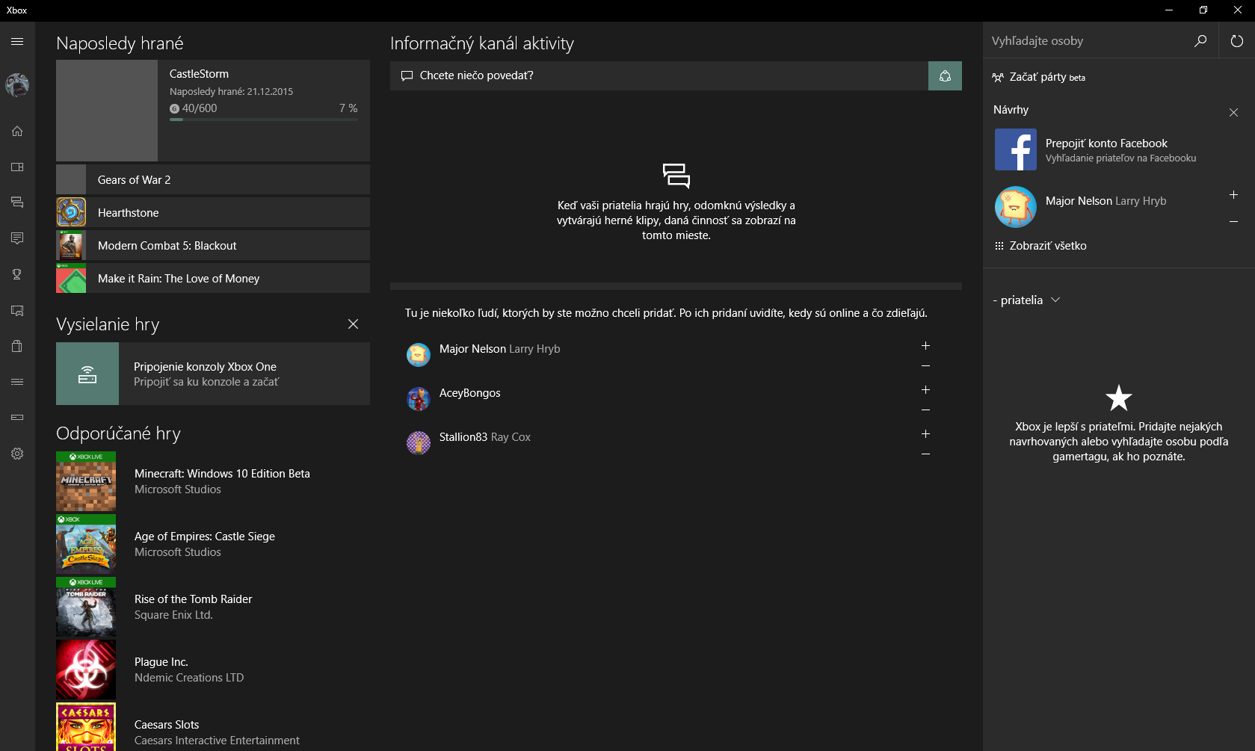Open Hearthstone game entry
This screenshot has height=751, width=1255.
coord(213,212)
